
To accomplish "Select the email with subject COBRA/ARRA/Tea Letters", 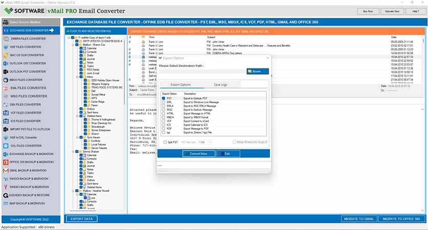I will pos(224,53).
